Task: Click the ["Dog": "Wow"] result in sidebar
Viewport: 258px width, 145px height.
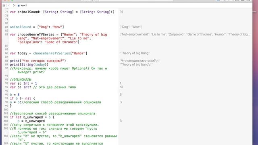Action: [x=131, y=27]
